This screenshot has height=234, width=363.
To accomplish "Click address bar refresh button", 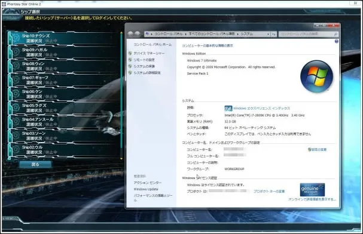I will (x=274, y=34).
